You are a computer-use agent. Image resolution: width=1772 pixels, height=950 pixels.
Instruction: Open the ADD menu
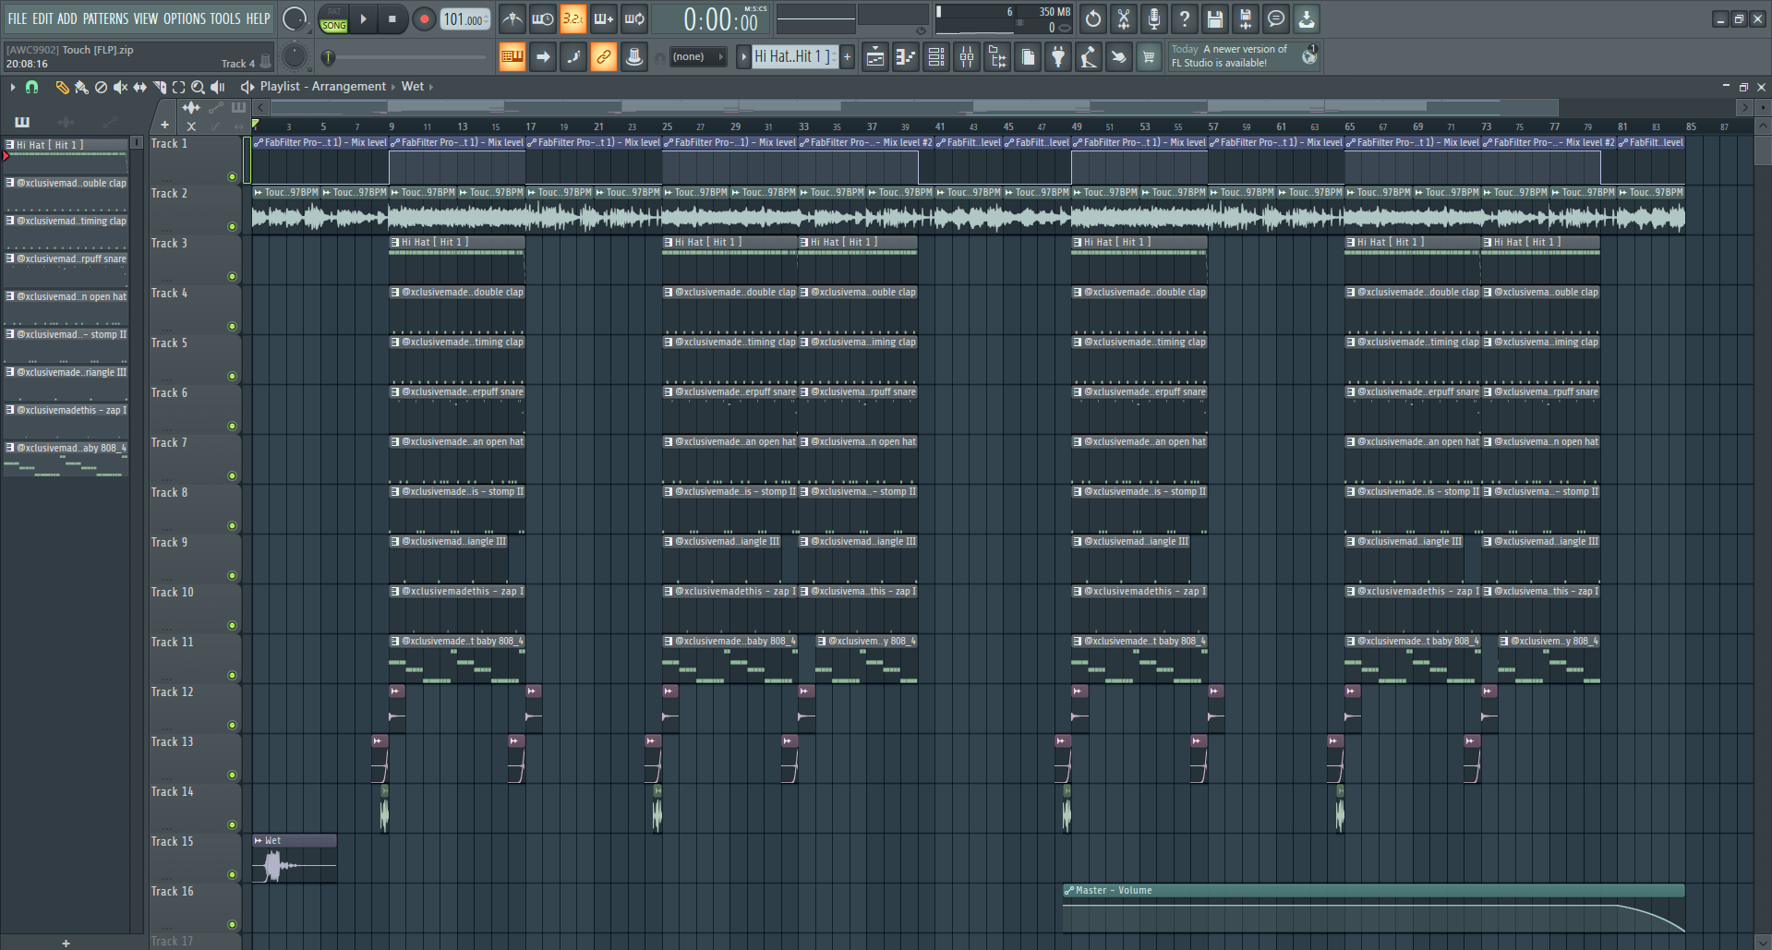coord(67,18)
